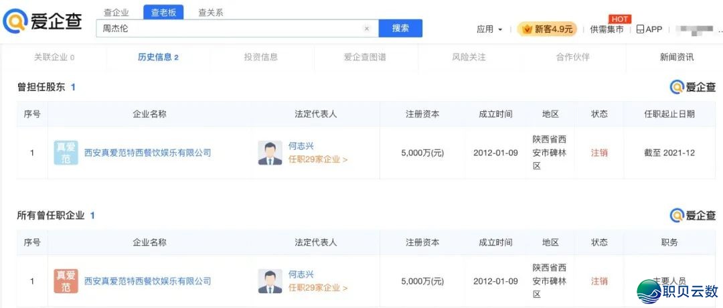This screenshot has width=723, height=308.
Task: Click the APP download icon link
Action: pyautogui.click(x=649, y=29)
